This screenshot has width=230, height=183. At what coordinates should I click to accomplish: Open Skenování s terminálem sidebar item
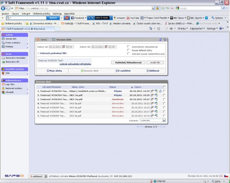point(15,58)
